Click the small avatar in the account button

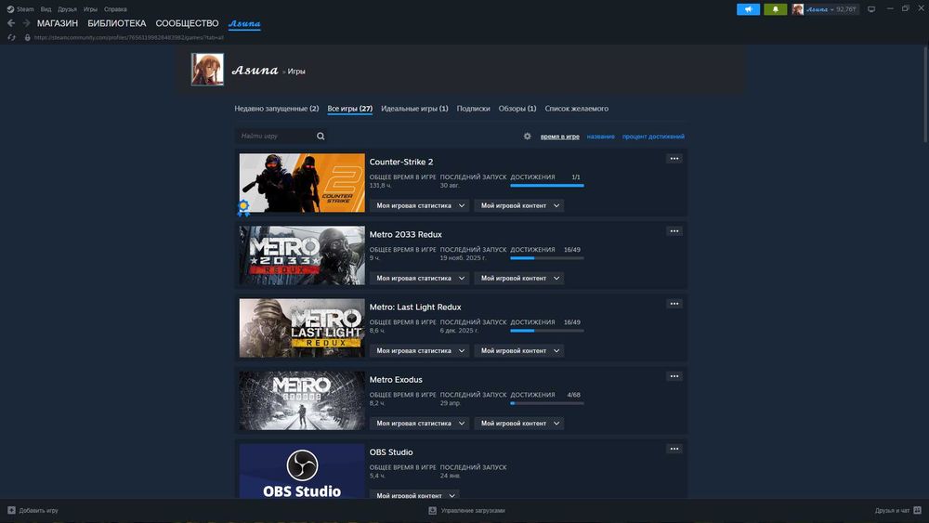(x=798, y=9)
